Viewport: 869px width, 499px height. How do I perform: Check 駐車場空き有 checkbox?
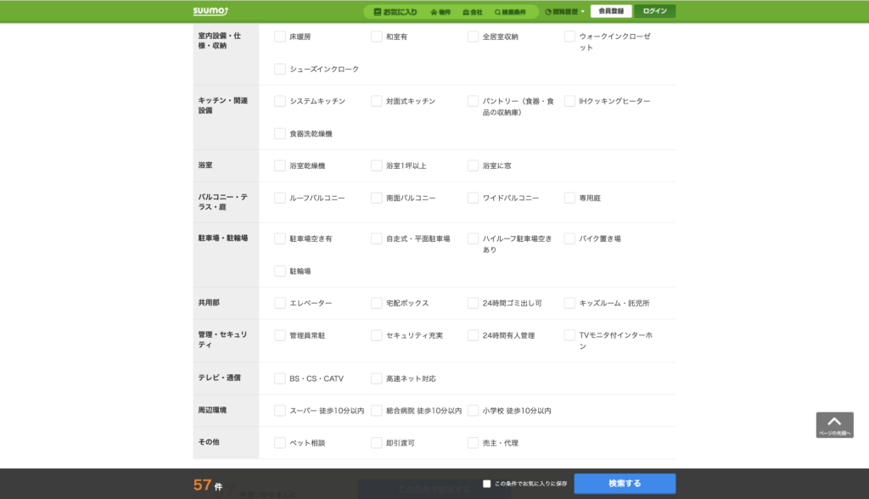coord(280,238)
